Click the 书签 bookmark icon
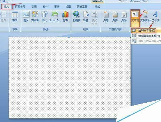 [86, 14]
